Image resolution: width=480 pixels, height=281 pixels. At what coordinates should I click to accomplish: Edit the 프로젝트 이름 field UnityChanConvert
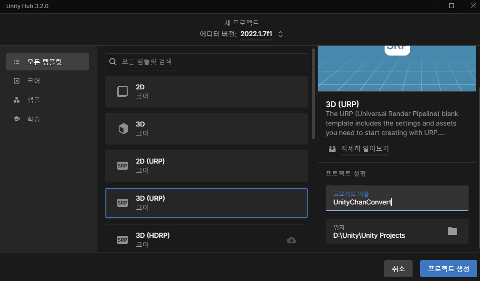397,198
